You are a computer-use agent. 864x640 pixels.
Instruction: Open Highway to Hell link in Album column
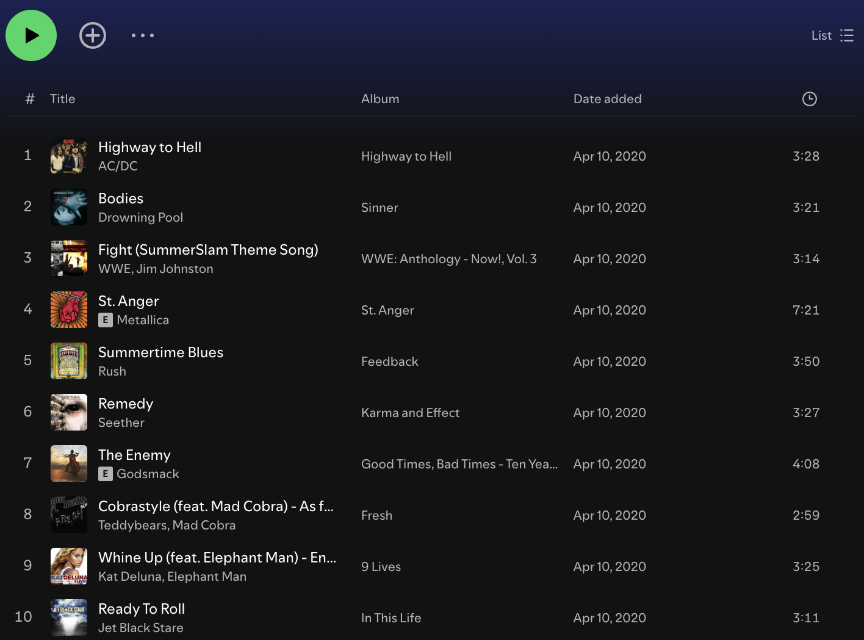click(406, 156)
